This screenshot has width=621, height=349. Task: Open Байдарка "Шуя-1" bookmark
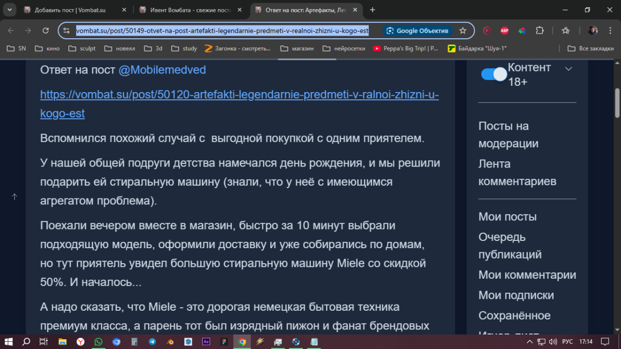[x=477, y=49]
